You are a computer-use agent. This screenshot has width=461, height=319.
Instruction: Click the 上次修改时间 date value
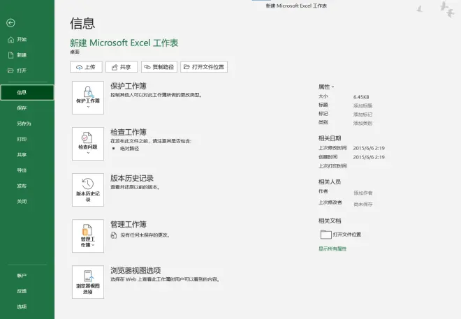[369, 149]
